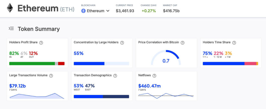Click the Netflows 7-day line chart
This screenshot has height=109, width=266.
coord(166,96)
